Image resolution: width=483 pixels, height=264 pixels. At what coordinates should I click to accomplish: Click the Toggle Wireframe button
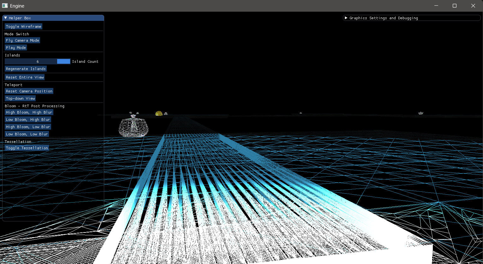point(23,26)
